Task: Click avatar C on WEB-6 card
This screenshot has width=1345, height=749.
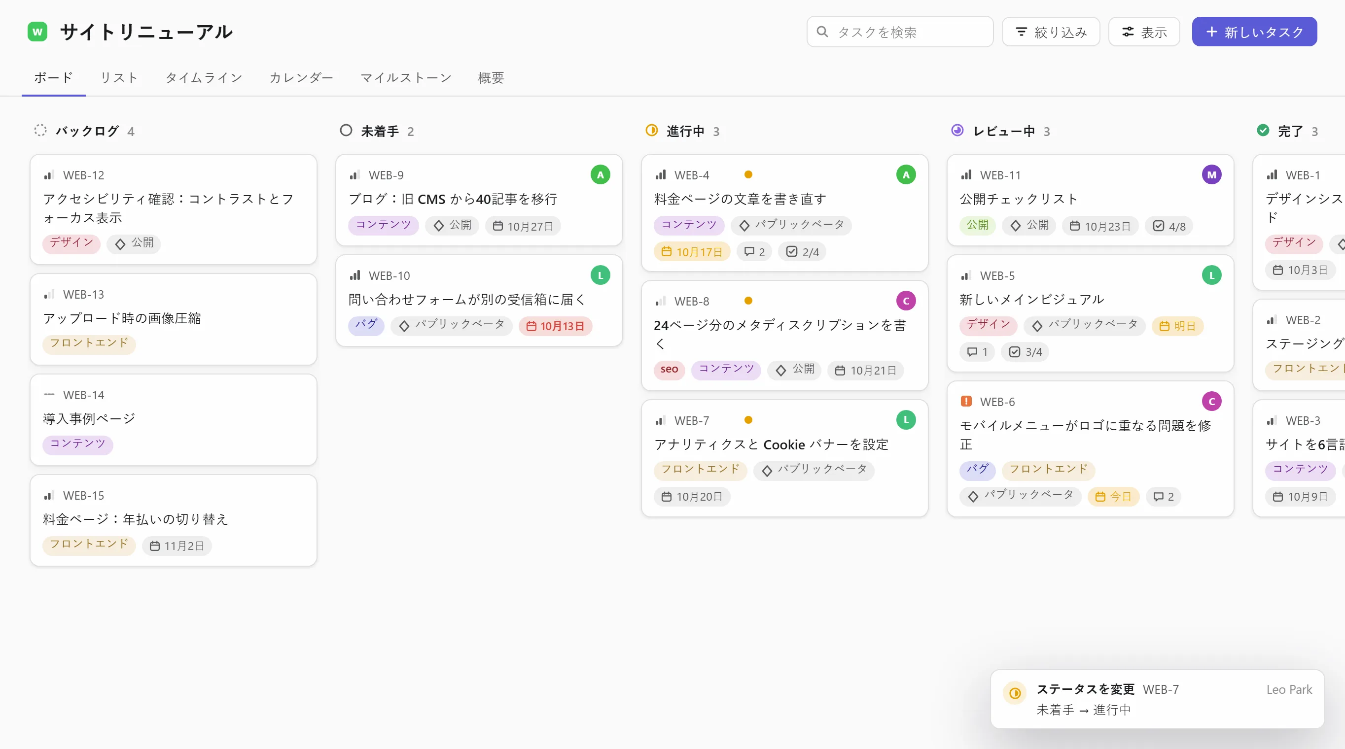Action: pos(1211,402)
